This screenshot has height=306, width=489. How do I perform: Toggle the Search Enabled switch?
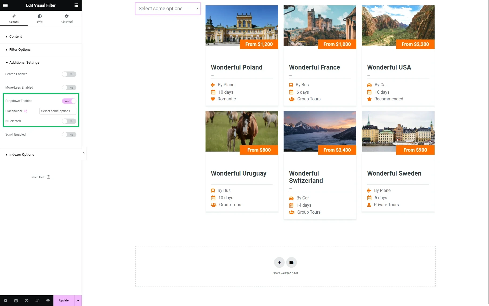pyautogui.click(x=69, y=74)
